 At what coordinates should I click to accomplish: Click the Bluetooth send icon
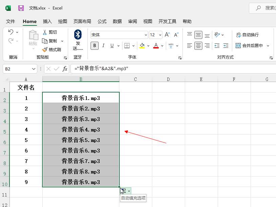[78, 35]
